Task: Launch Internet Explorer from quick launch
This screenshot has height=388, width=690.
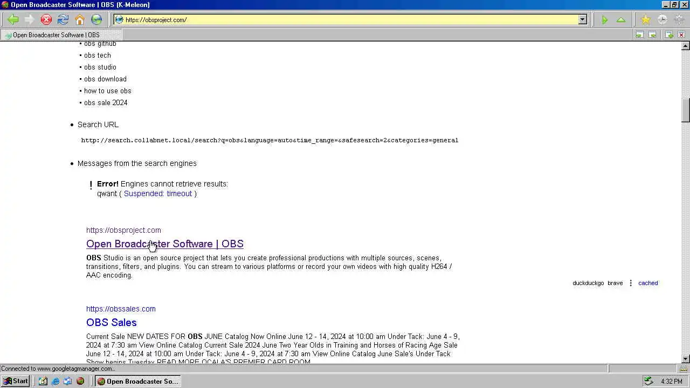Action: (56, 381)
